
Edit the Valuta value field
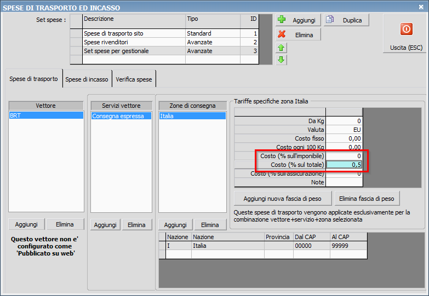point(344,130)
